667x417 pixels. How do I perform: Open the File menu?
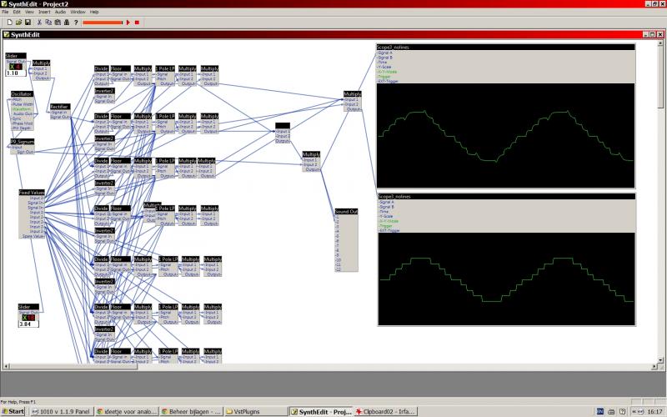pos(5,12)
